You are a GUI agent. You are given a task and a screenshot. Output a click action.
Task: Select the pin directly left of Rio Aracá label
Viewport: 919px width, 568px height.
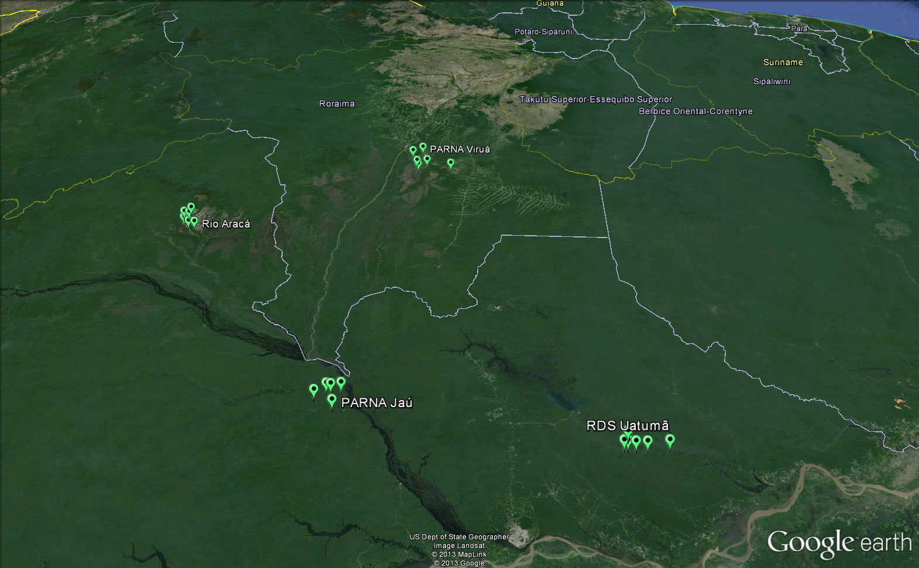click(x=194, y=222)
